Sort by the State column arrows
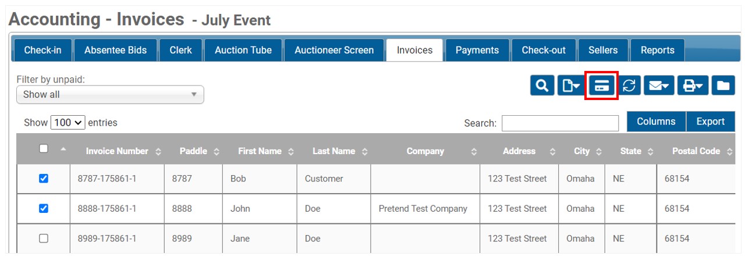This screenshot has height=260, width=745. [650, 152]
